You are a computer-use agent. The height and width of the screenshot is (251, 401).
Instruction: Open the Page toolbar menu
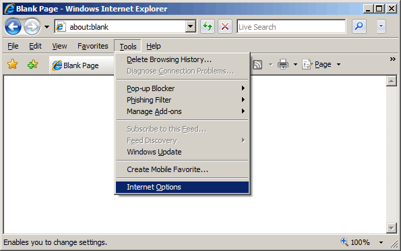click(x=317, y=64)
